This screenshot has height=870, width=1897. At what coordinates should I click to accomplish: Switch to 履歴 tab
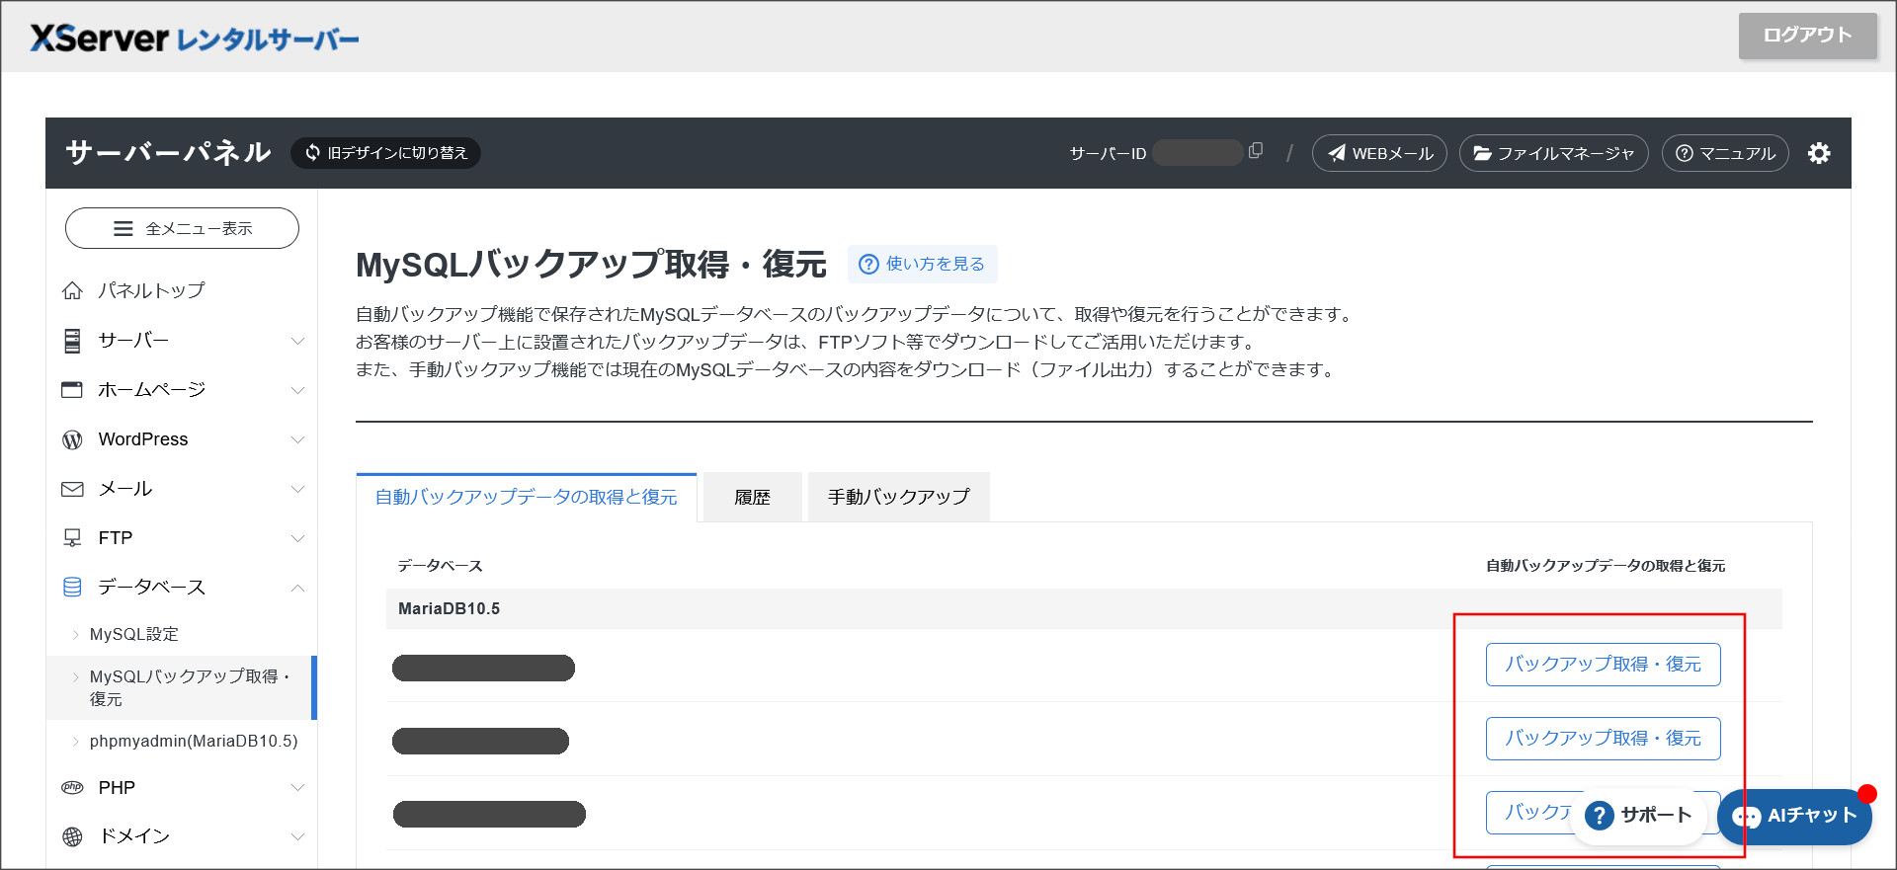752,497
